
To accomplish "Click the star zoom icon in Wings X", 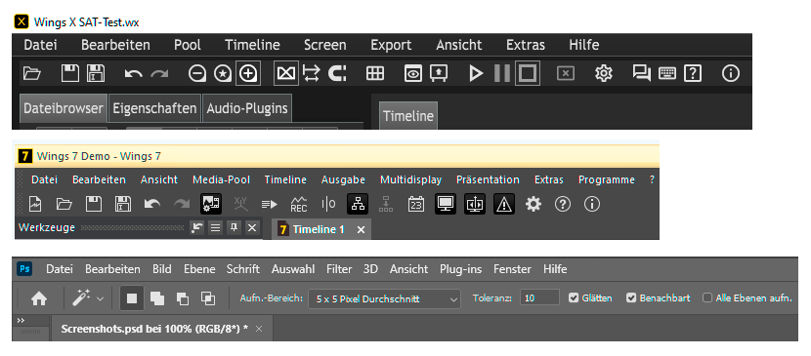I will pyautogui.click(x=223, y=74).
